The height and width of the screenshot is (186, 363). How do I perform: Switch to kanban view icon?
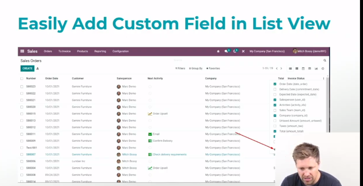[x=297, y=68]
